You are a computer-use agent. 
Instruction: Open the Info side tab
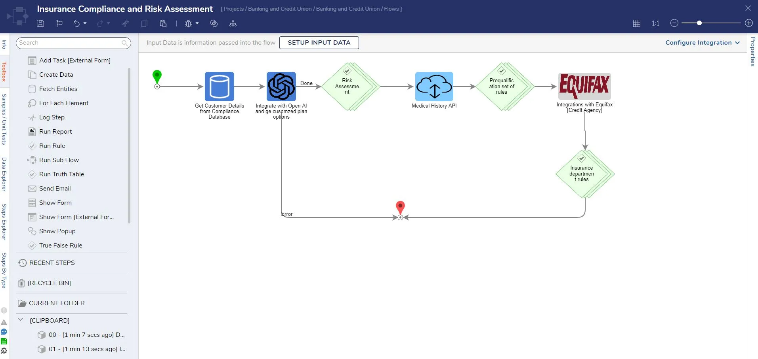click(x=4, y=44)
